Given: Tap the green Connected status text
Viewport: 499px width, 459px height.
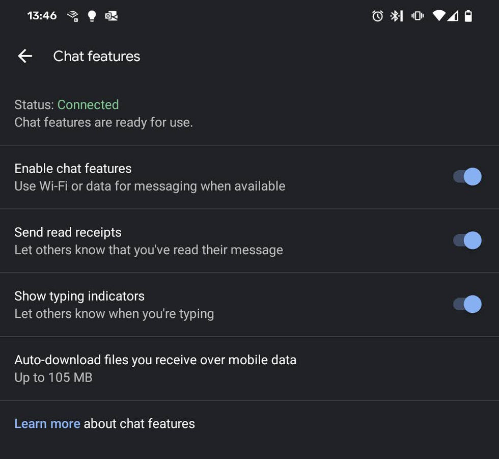Looking at the screenshot, I should 88,105.
